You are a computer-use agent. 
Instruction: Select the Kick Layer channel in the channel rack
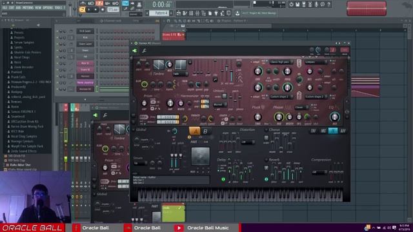(85, 31)
